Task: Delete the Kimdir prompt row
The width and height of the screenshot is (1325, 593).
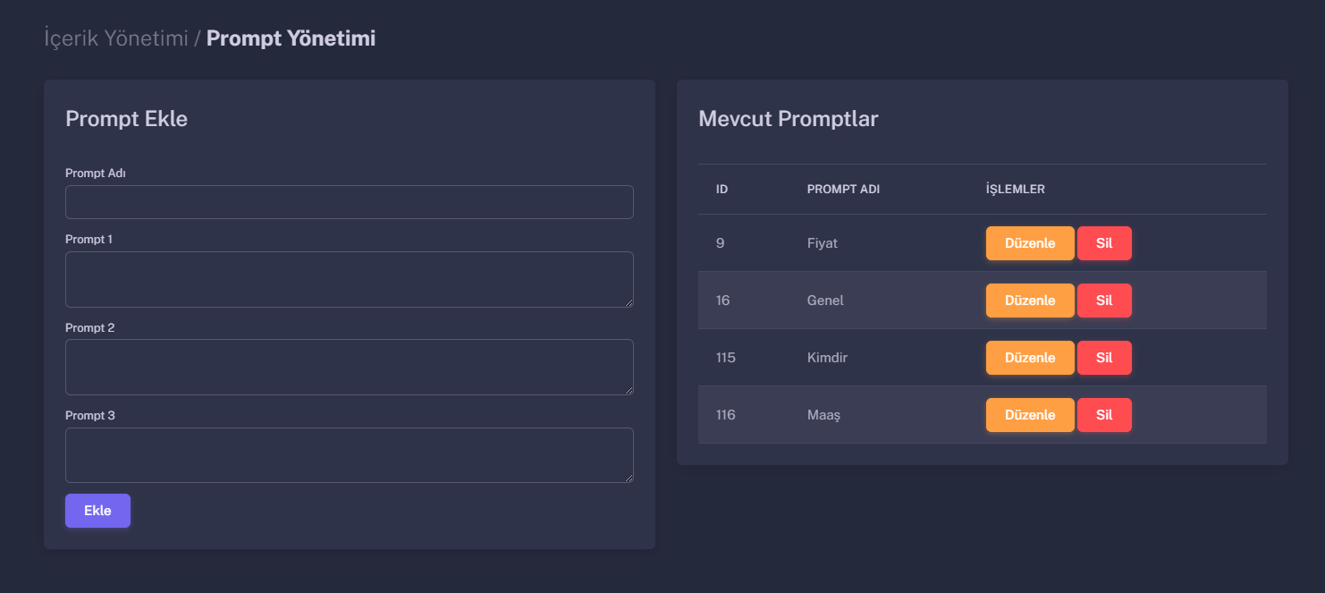Action: [x=1104, y=358]
